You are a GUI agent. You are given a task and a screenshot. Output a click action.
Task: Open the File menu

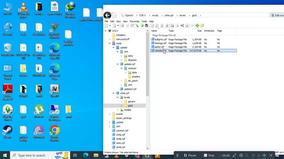(x=106, y=21)
